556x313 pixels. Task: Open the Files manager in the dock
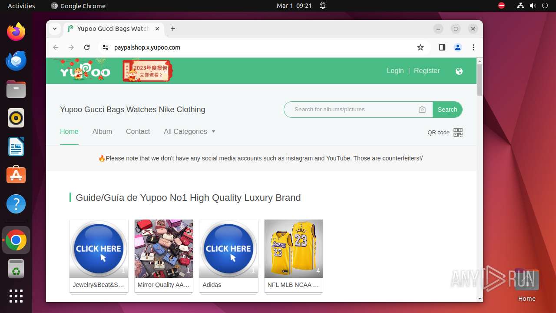point(16,89)
